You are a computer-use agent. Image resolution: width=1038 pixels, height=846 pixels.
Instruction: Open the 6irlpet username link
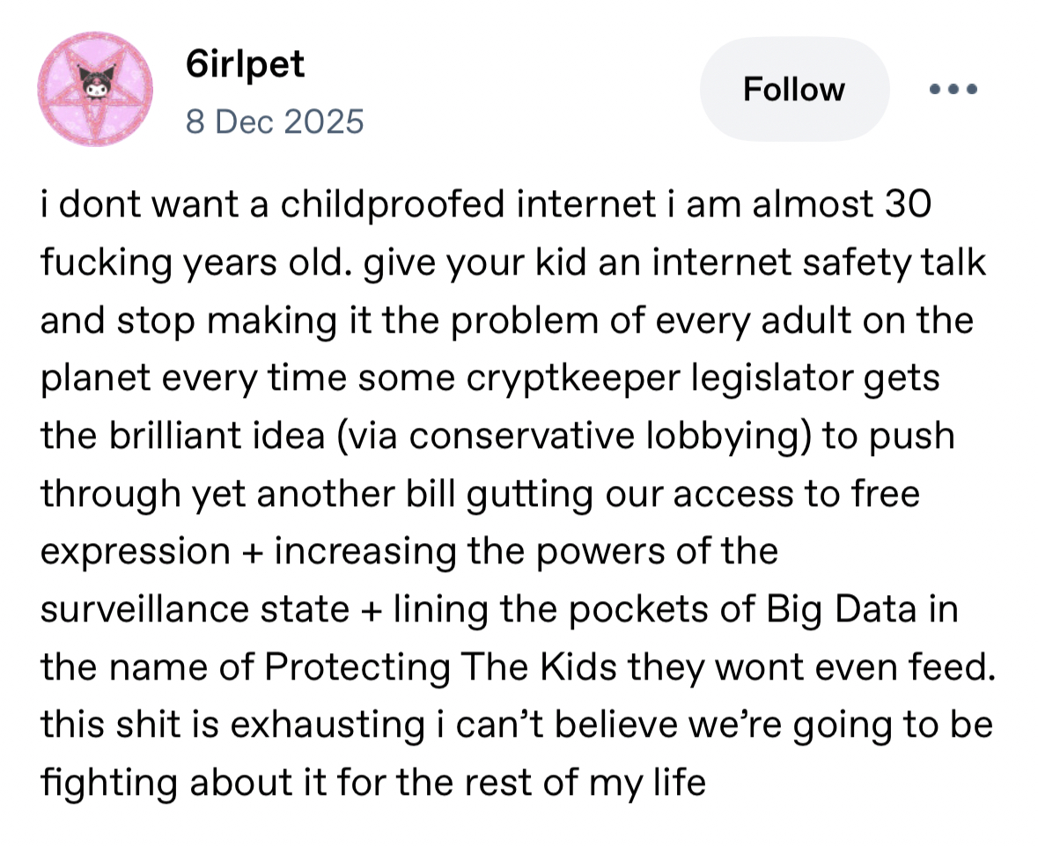coord(246,63)
